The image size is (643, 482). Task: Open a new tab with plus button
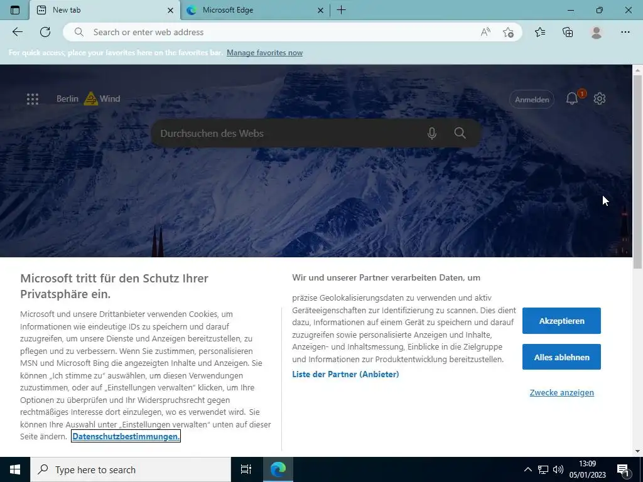click(x=341, y=10)
